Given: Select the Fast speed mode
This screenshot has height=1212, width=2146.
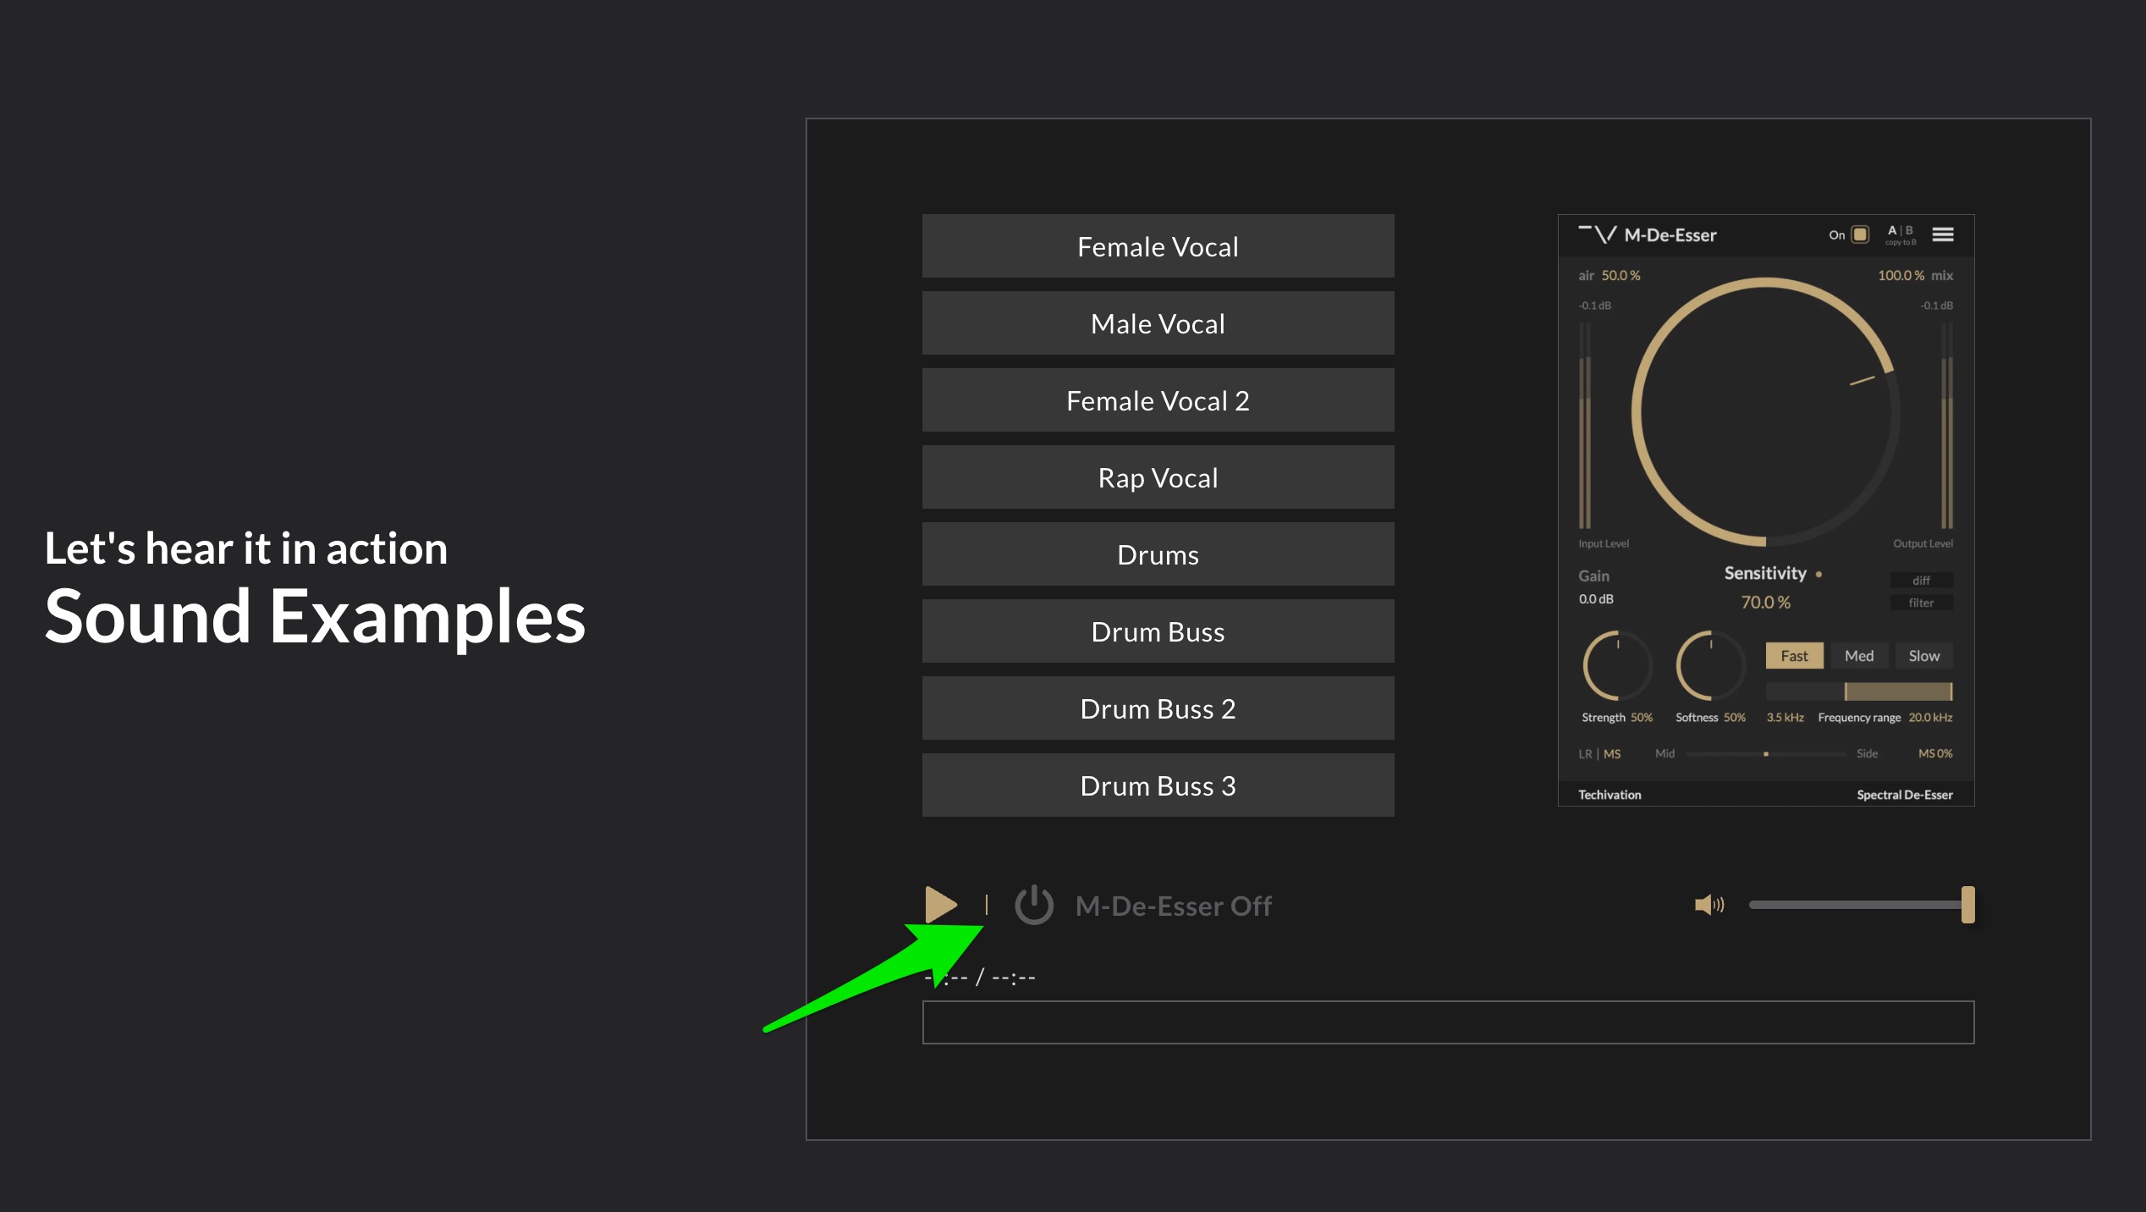Looking at the screenshot, I should (1794, 656).
